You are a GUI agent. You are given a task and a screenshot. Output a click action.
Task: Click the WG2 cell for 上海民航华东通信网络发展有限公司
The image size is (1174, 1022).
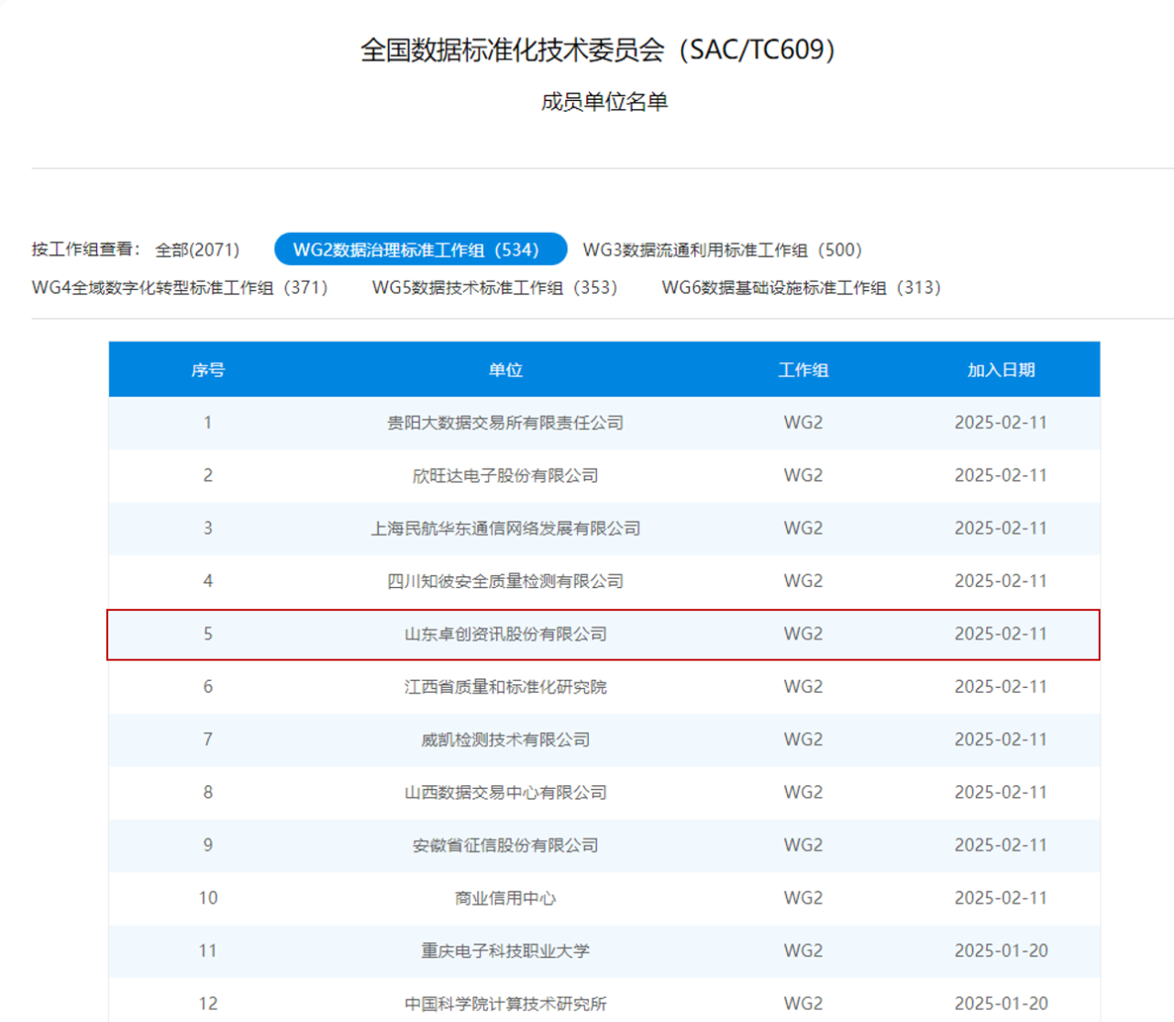pos(803,528)
